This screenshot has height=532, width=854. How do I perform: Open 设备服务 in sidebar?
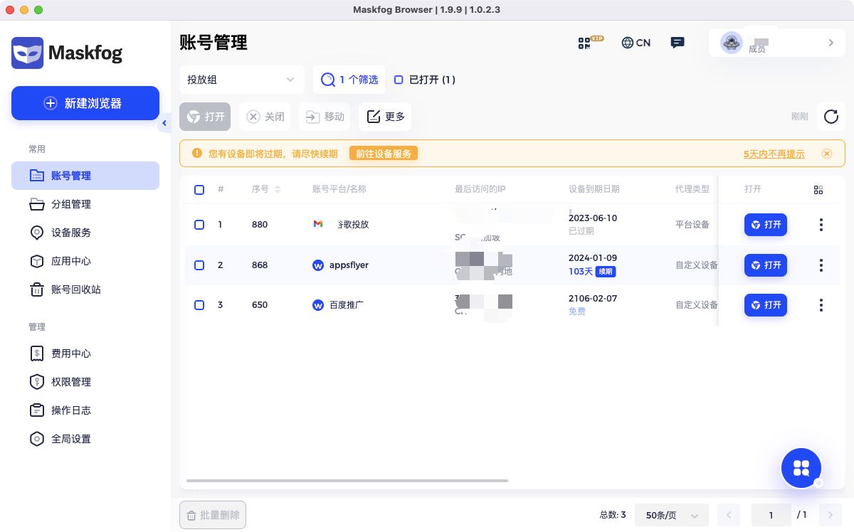click(x=85, y=233)
